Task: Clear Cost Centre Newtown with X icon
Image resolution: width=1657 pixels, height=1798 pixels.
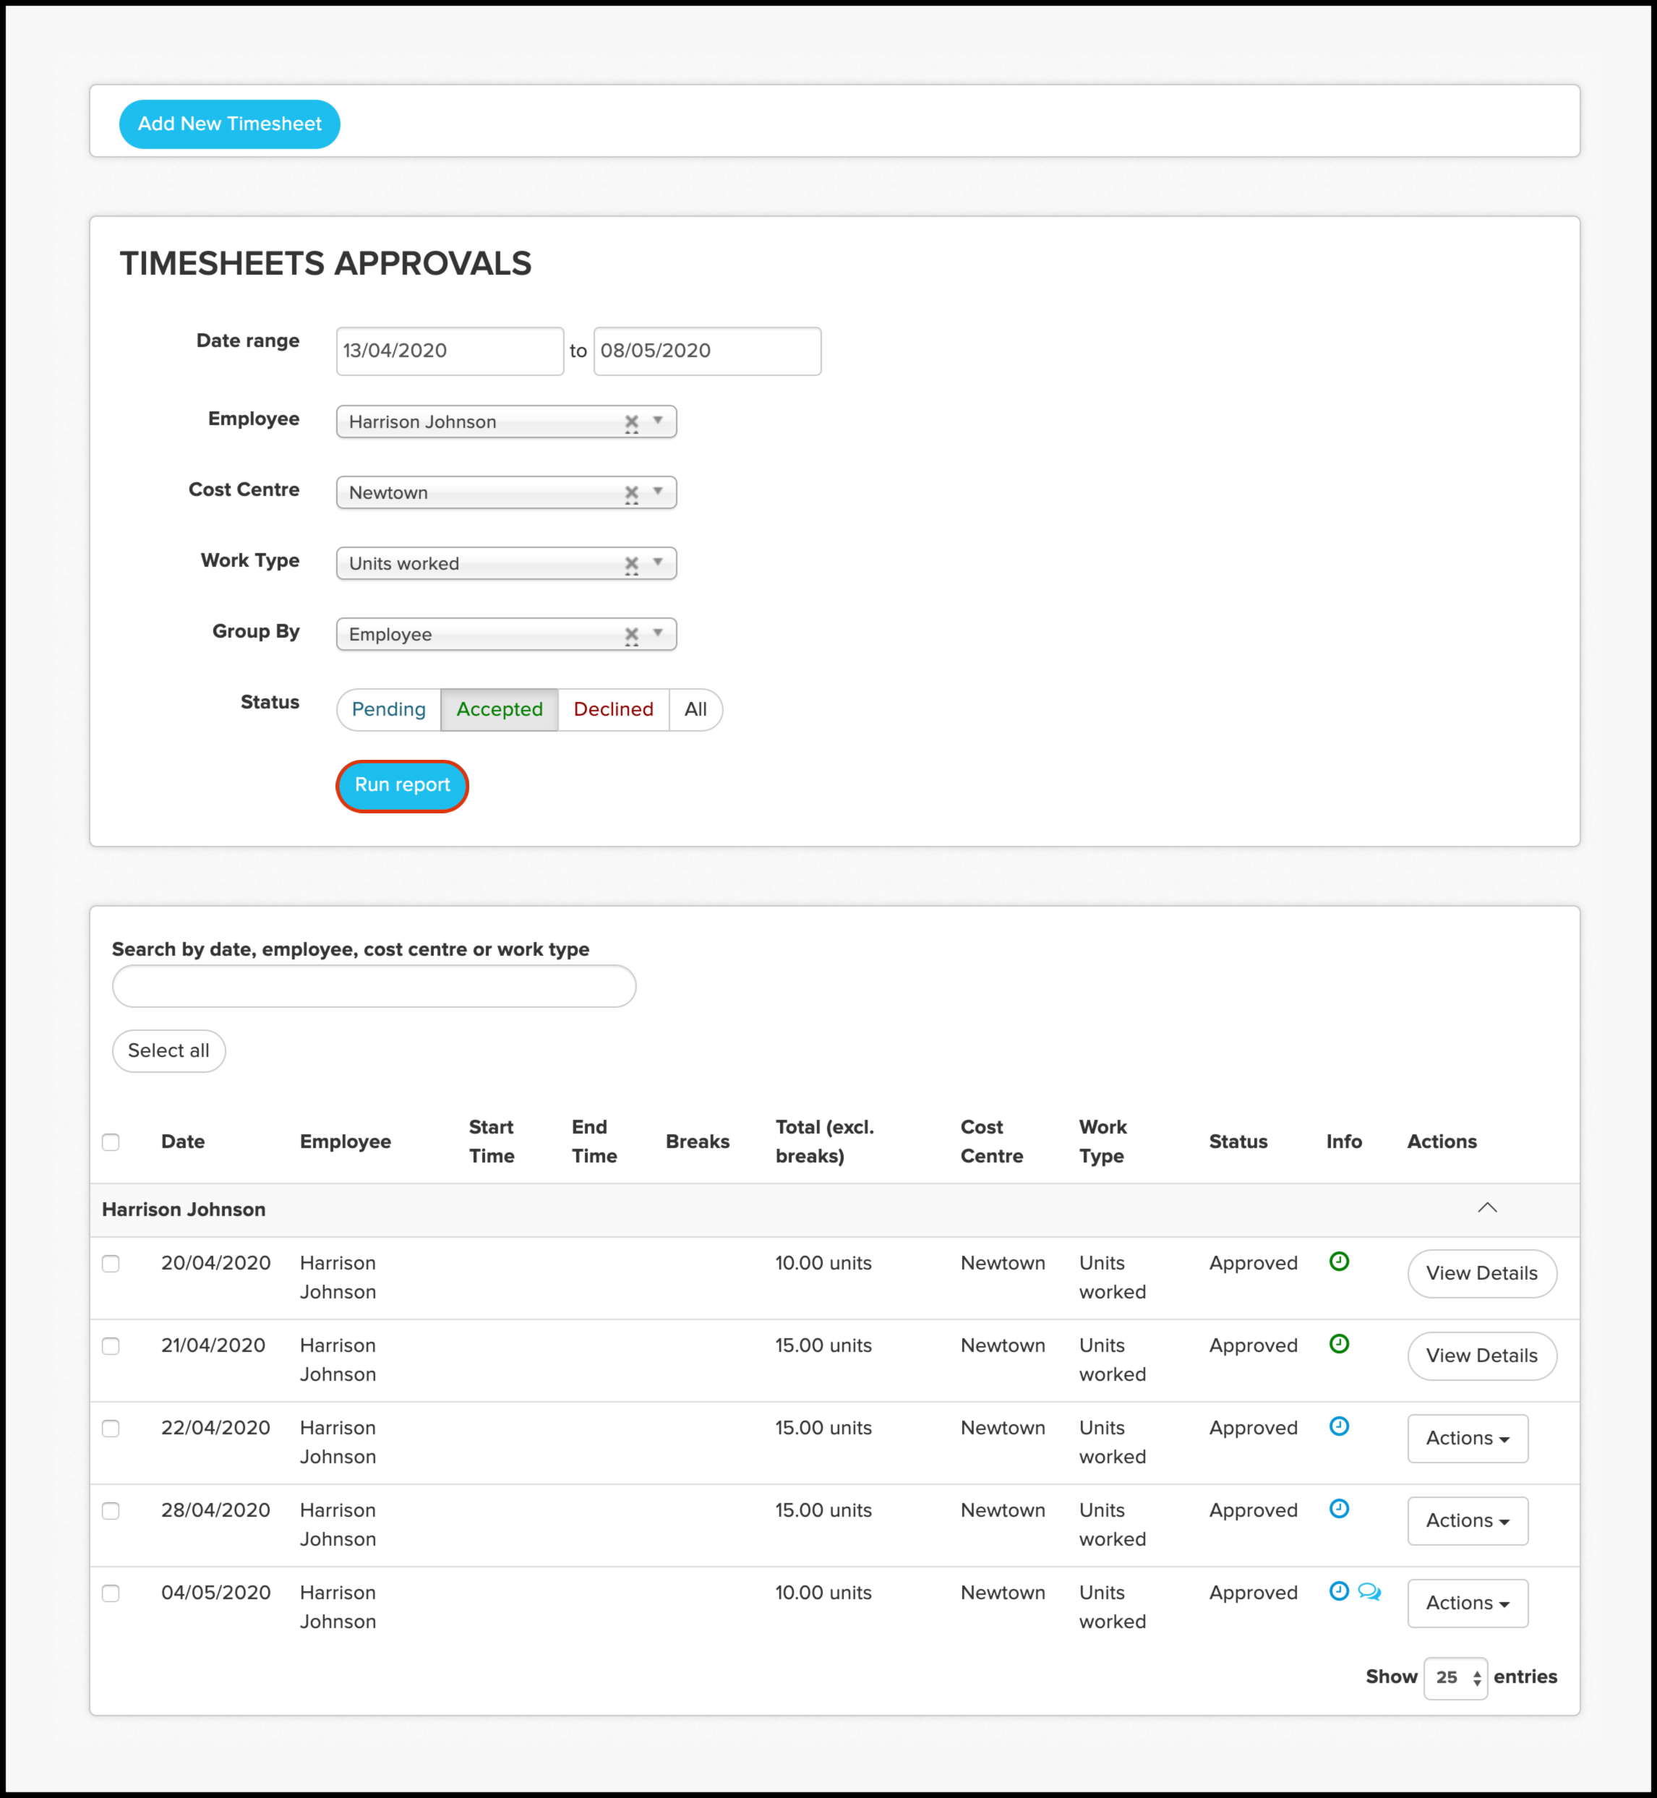Action: (x=631, y=493)
